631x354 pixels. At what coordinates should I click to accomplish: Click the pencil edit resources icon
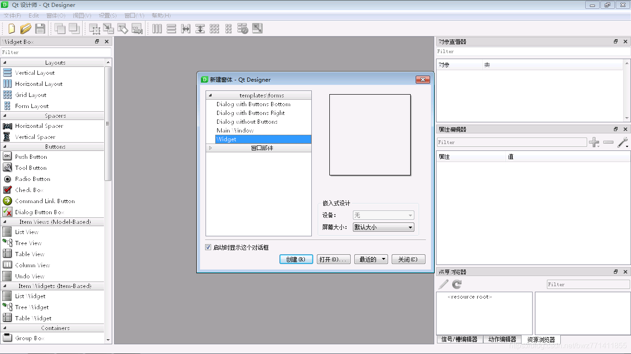443,284
